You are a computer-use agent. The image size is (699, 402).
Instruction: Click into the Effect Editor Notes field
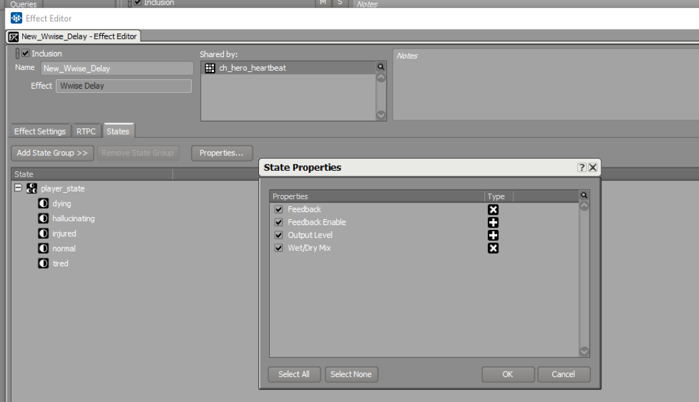[546, 84]
